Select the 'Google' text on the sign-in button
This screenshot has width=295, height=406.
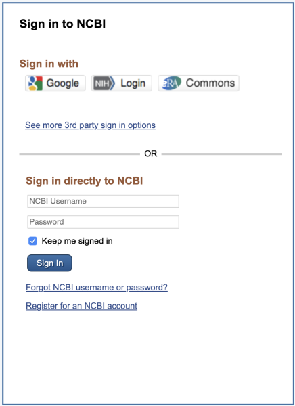(63, 83)
